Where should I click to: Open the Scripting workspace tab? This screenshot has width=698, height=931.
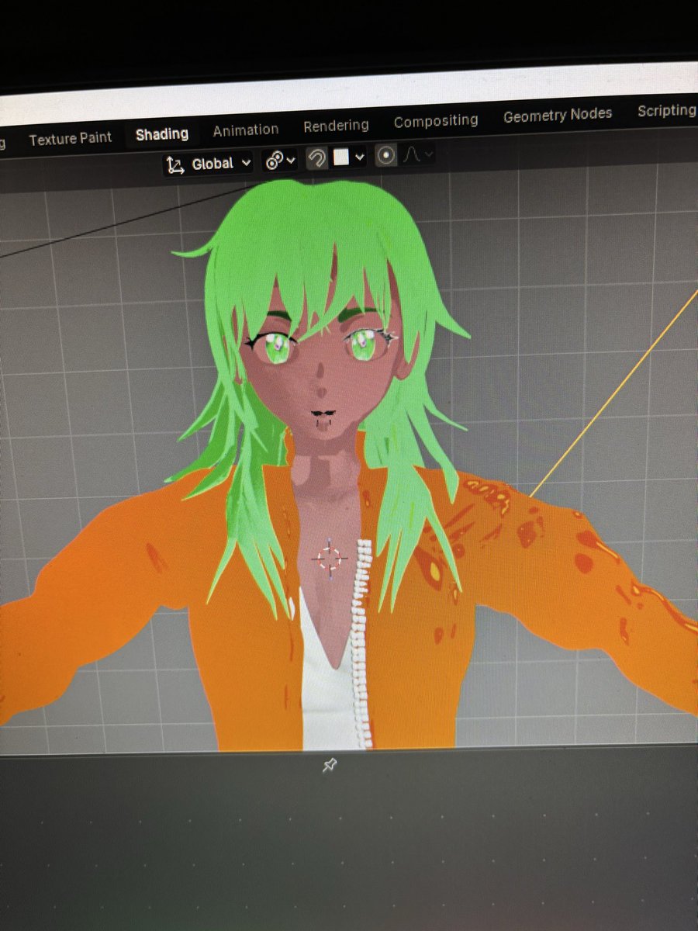coord(666,110)
